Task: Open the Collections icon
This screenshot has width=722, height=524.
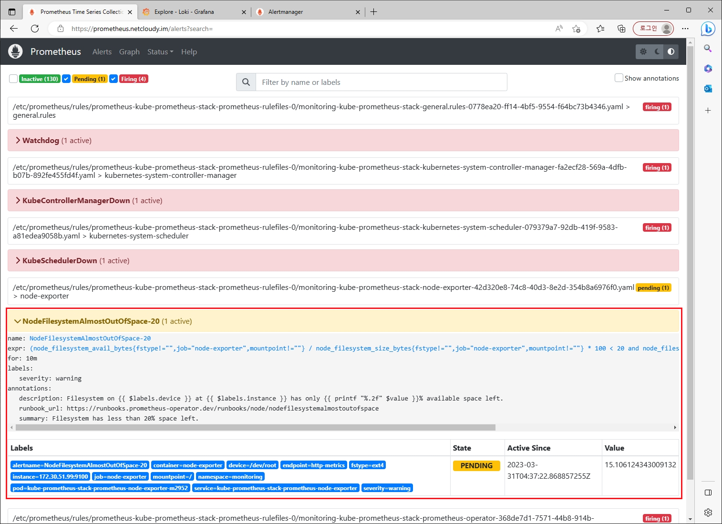Action: (621, 29)
